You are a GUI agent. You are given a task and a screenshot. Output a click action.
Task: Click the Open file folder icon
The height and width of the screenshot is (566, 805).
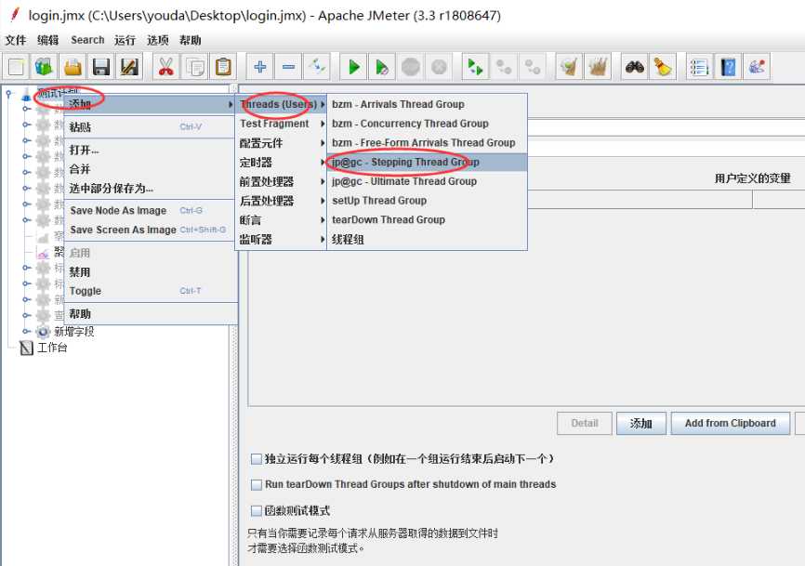(x=73, y=67)
